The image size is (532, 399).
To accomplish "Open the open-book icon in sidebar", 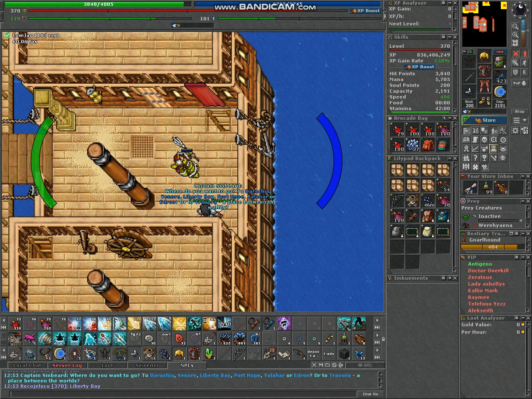I will click(x=466, y=140).
